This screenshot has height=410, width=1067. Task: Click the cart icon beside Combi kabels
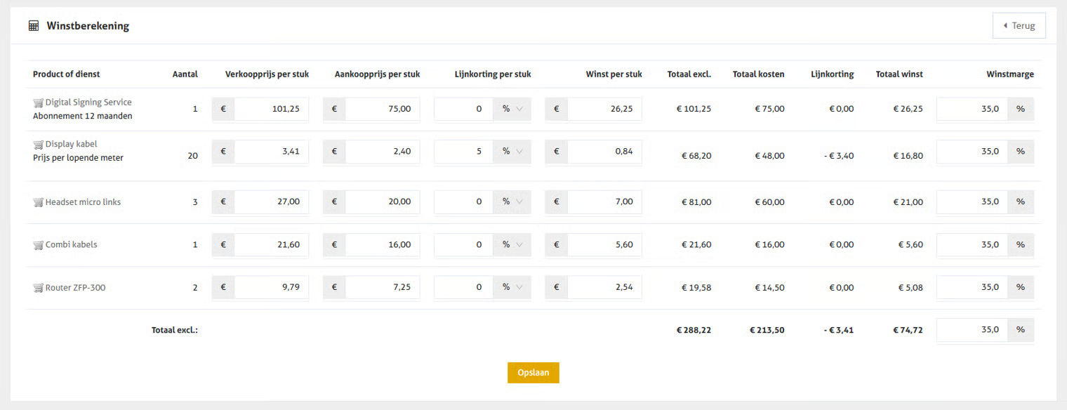pos(39,245)
